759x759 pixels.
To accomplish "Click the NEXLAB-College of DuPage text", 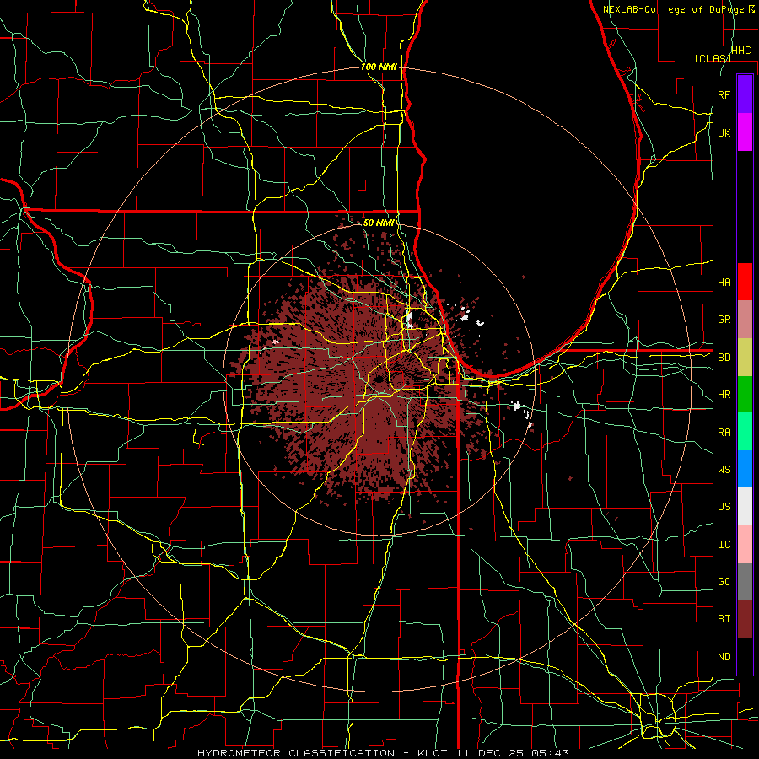I will (675, 9).
